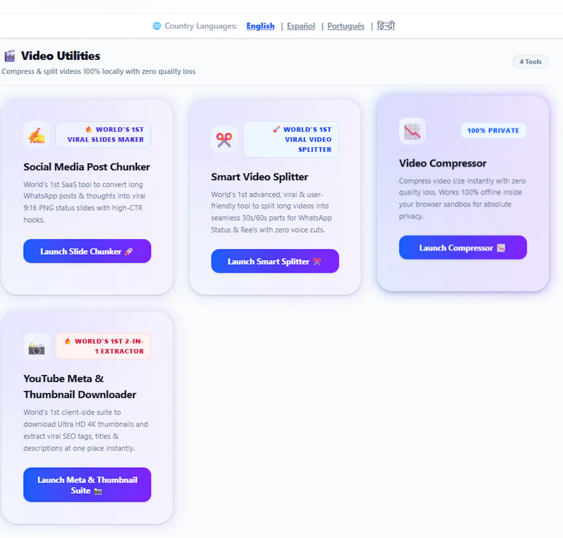Click the camera icon on YouTube Meta card
This screenshot has width=563, height=538.
click(x=37, y=347)
